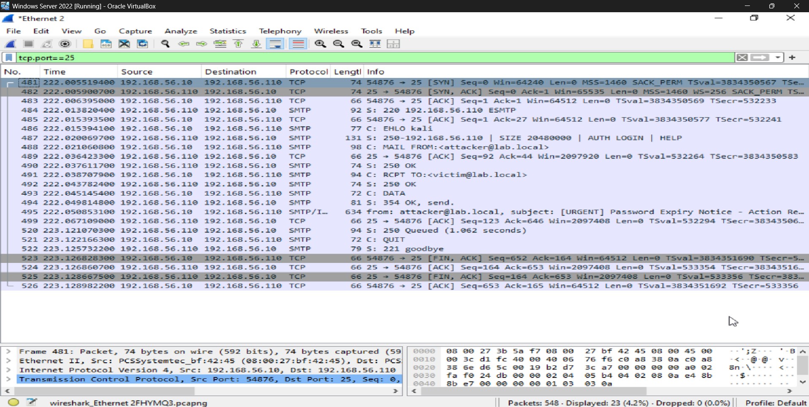The width and height of the screenshot is (809, 407).
Task: Open recent filter history dropdown
Action: [x=778, y=57]
